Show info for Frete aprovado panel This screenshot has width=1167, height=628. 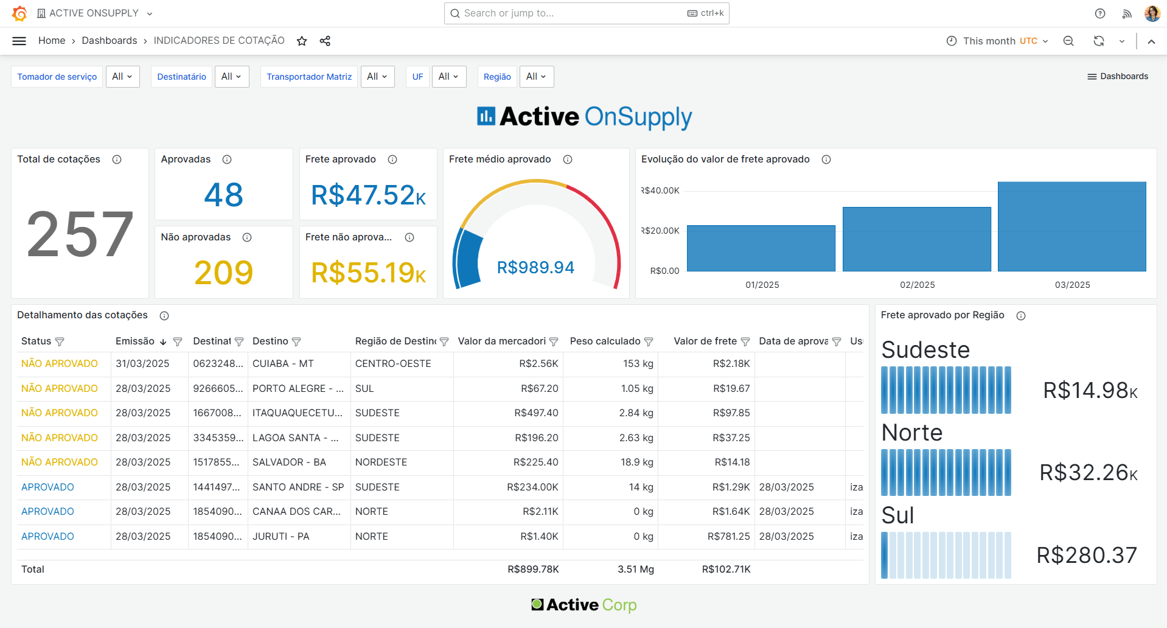(x=392, y=159)
